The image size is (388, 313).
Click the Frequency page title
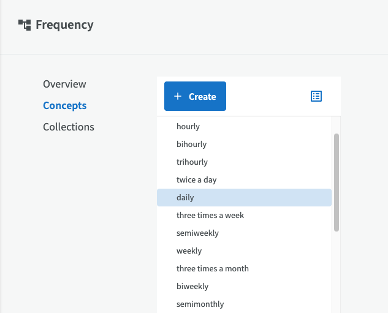click(x=64, y=25)
